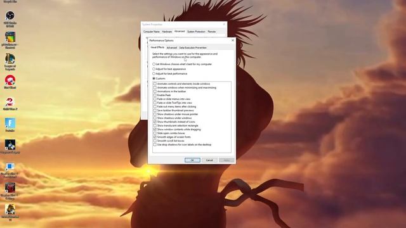Select the Custom radio button

click(x=154, y=79)
